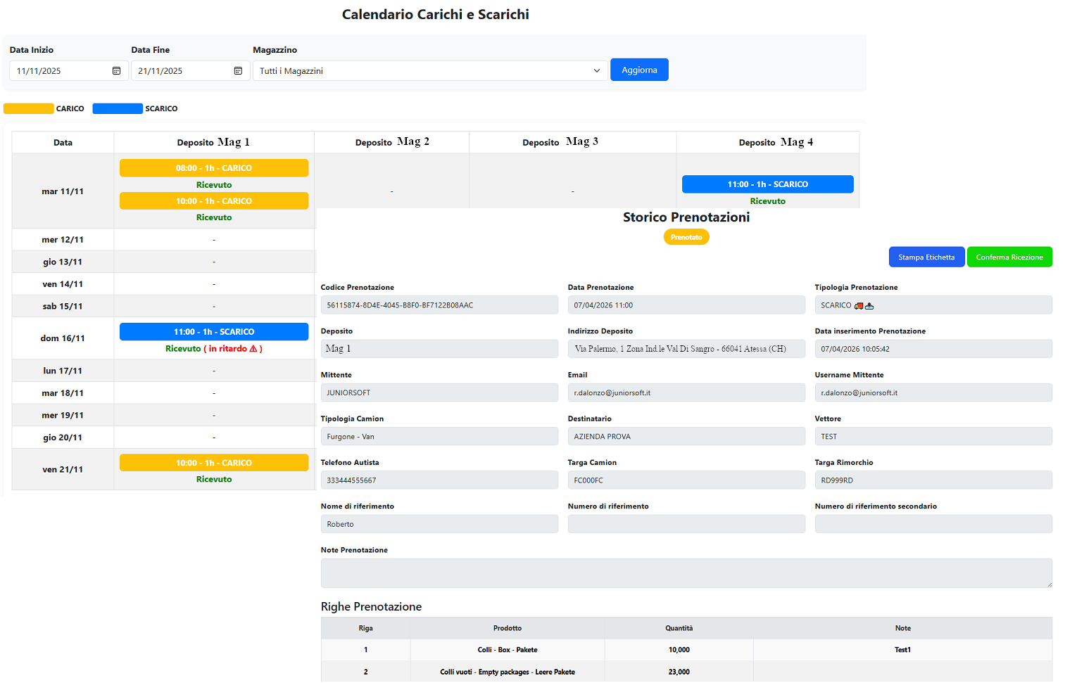Click the Email field
The width and height of the screenshot is (1065, 683).
(x=686, y=392)
